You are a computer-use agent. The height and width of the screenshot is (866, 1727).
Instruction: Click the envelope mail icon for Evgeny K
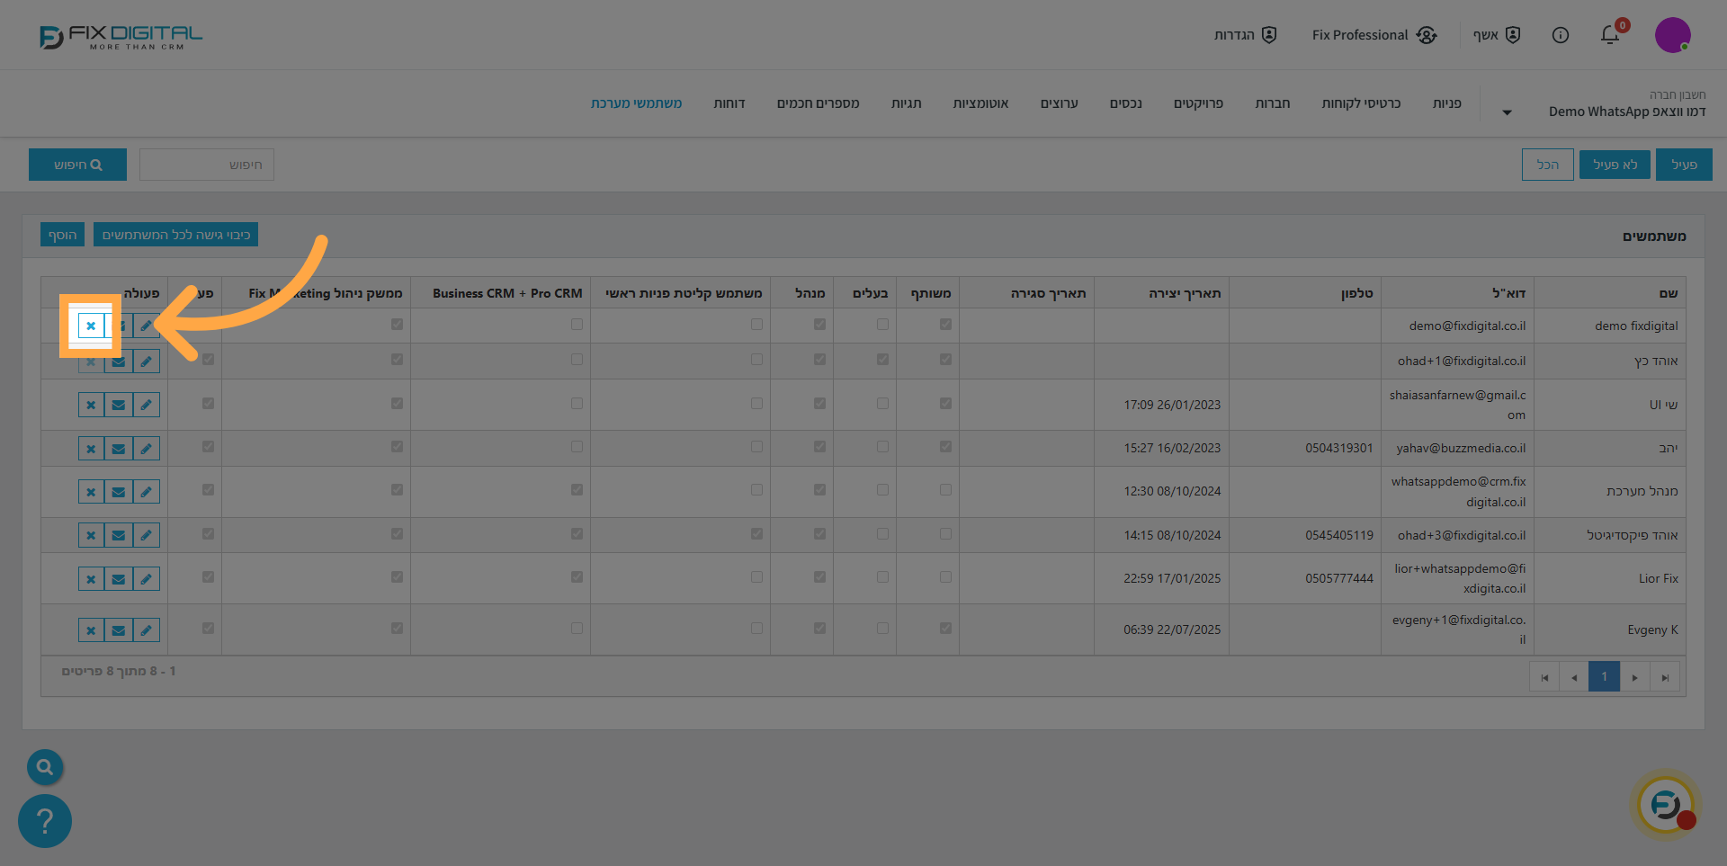(119, 630)
